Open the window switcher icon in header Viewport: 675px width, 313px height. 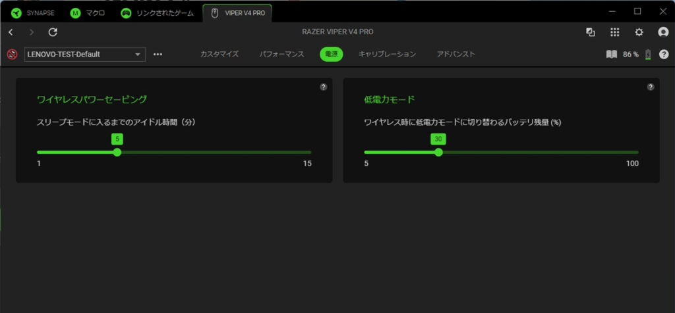(591, 32)
